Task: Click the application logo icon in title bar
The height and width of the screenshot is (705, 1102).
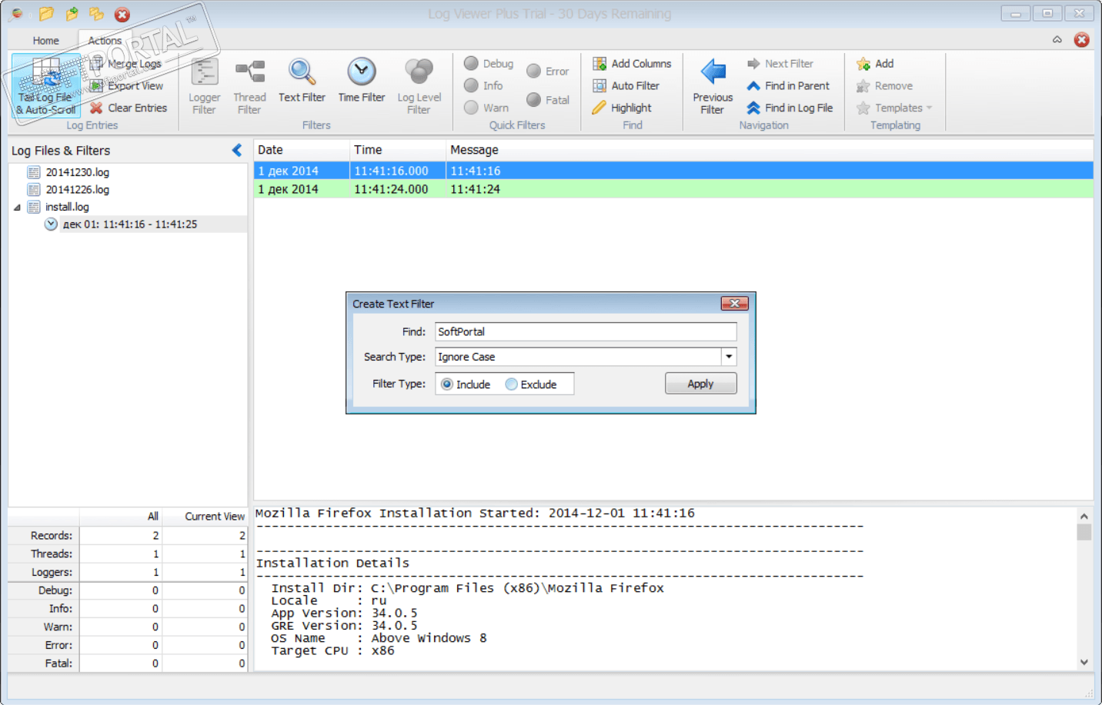Action: pos(17,14)
